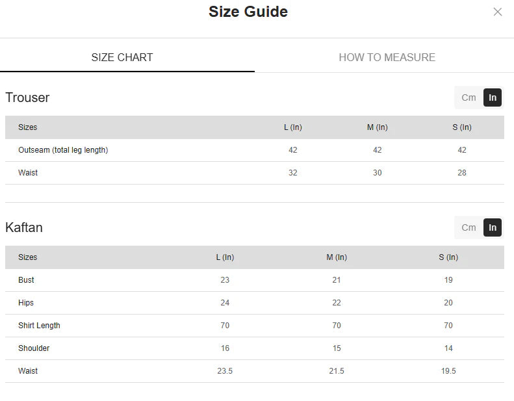Select In units for the Trouser table

coord(493,97)
